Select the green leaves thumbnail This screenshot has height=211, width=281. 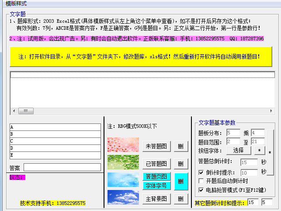click(x=123, y=162)
